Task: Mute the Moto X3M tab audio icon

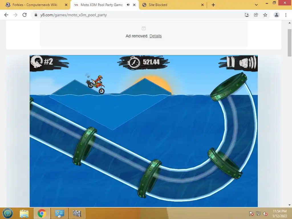Action: [x=128, y=5]
